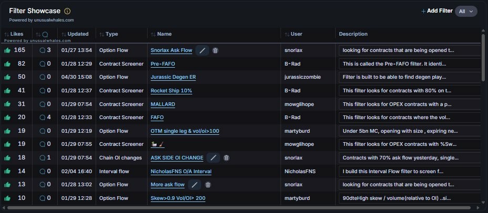The height and width of the screenshot is (213, 488).
Task: Click pencil icon for ASK SIDE OI CHANGE
Action: point(213,157)
